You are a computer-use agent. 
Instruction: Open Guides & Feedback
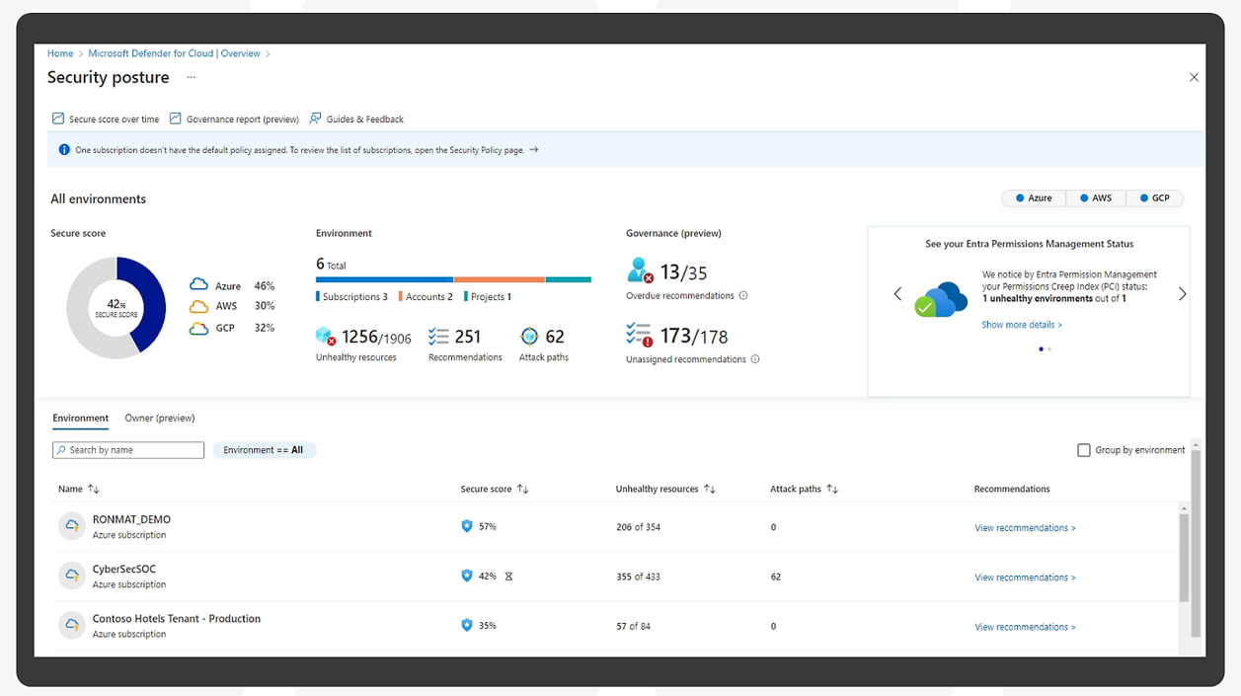(x=356, y=119)
